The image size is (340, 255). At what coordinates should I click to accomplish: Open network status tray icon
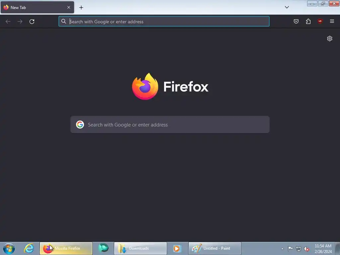(298, 249)
